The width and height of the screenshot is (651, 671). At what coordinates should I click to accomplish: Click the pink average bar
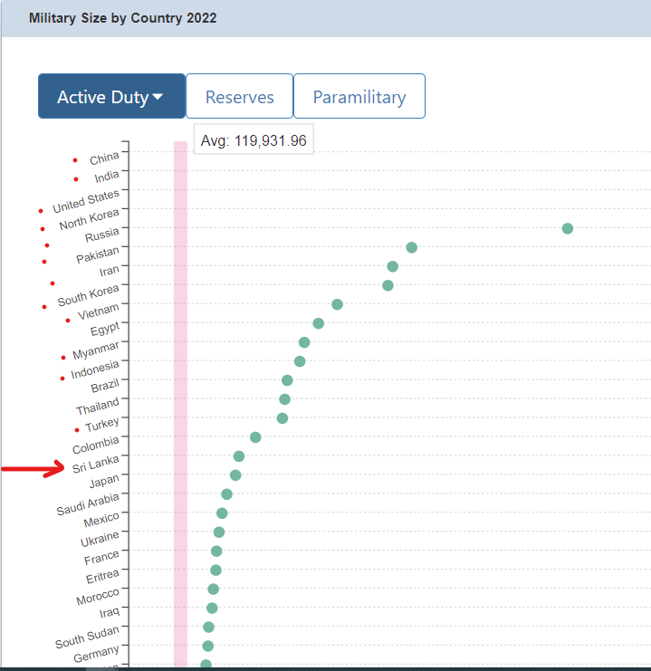180,404
